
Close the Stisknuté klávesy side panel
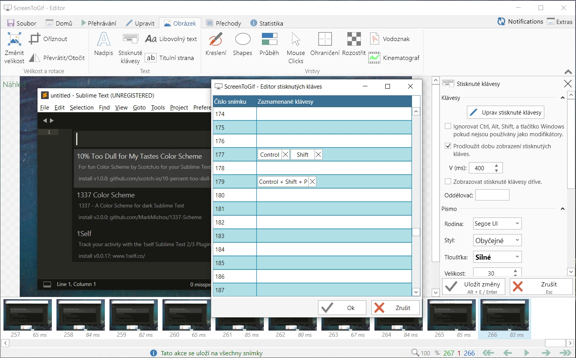coord(567,84)
